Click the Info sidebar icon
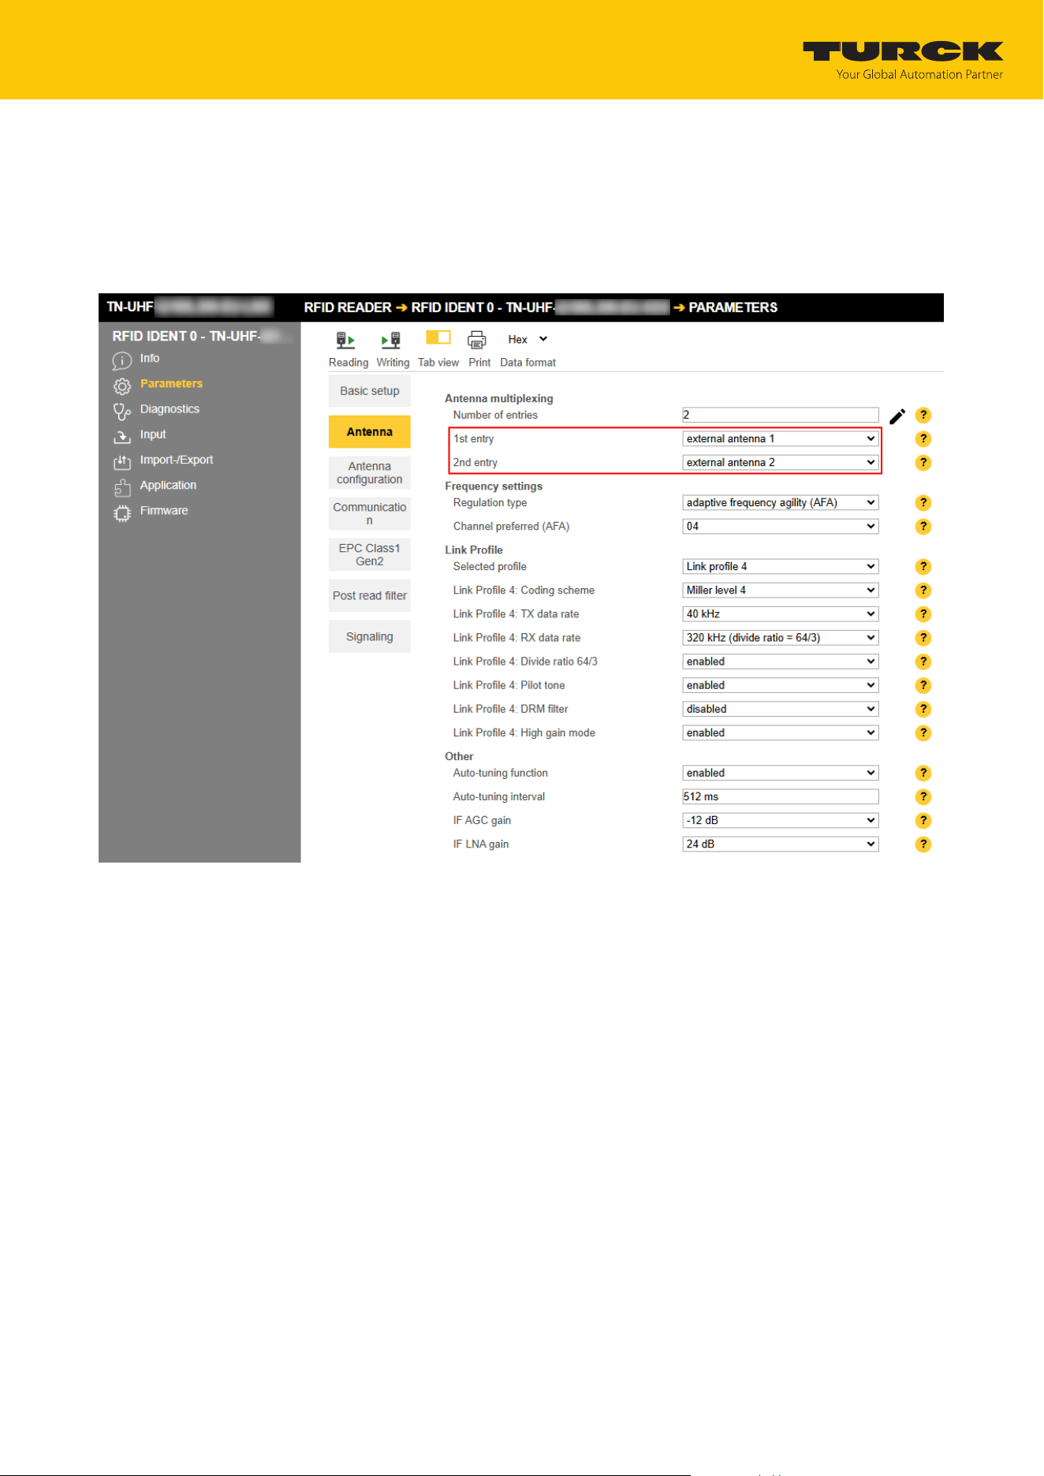This screenshot has height=1476, width=1044. pos(121,361)
